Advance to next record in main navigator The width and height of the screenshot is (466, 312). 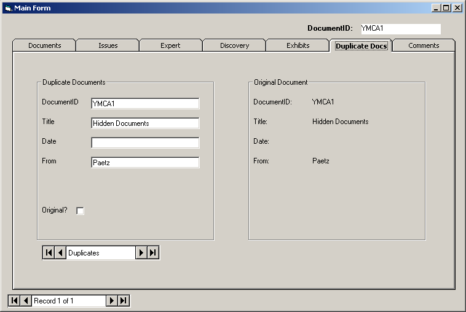(112, 300)
